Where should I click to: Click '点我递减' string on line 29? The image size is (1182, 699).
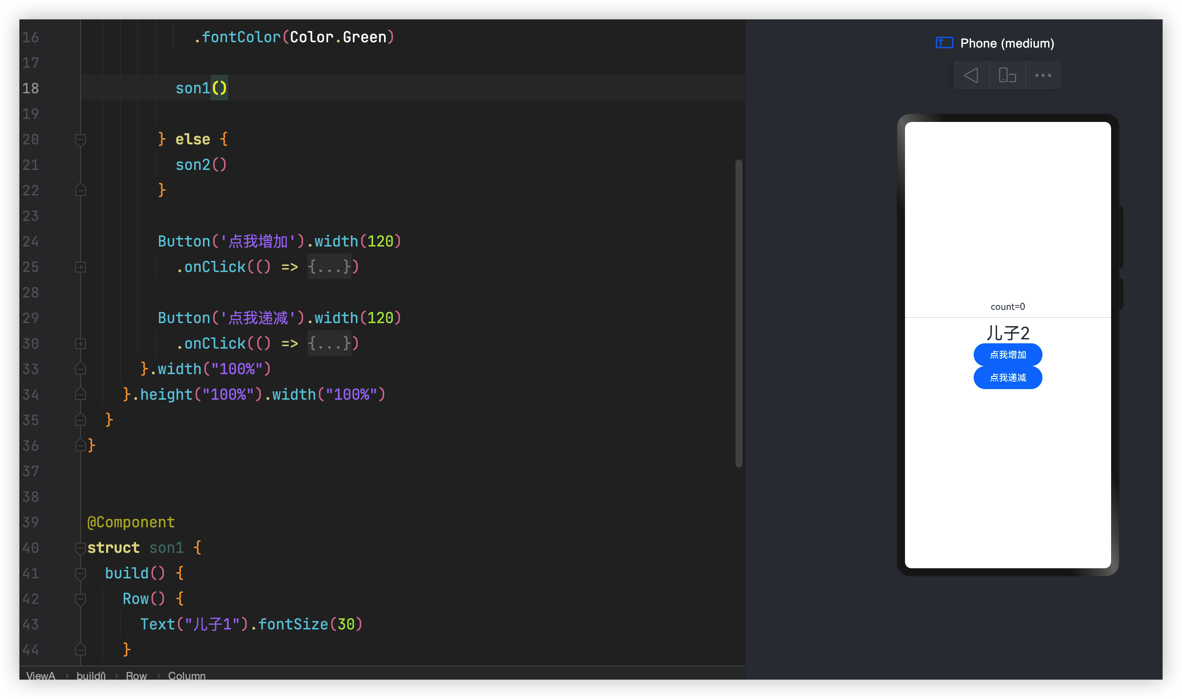coord(259,318)
